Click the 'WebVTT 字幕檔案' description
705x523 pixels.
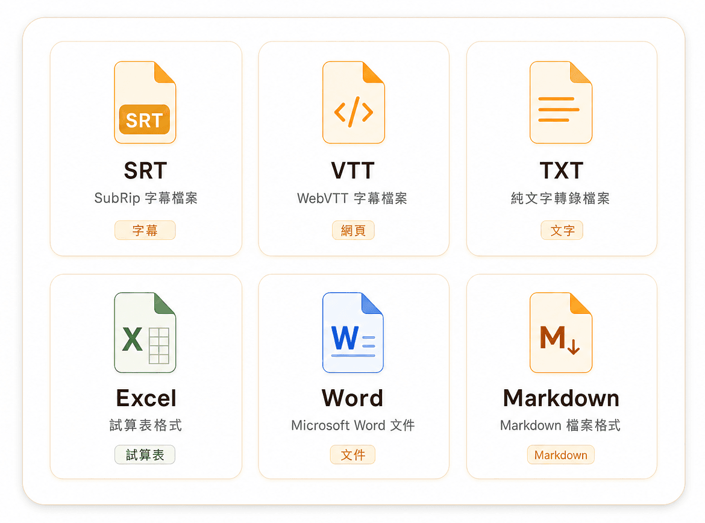click(x=352, y=198)
